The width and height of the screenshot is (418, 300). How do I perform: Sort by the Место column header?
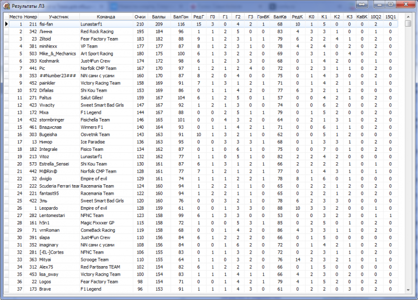click(x=16, y=17)
